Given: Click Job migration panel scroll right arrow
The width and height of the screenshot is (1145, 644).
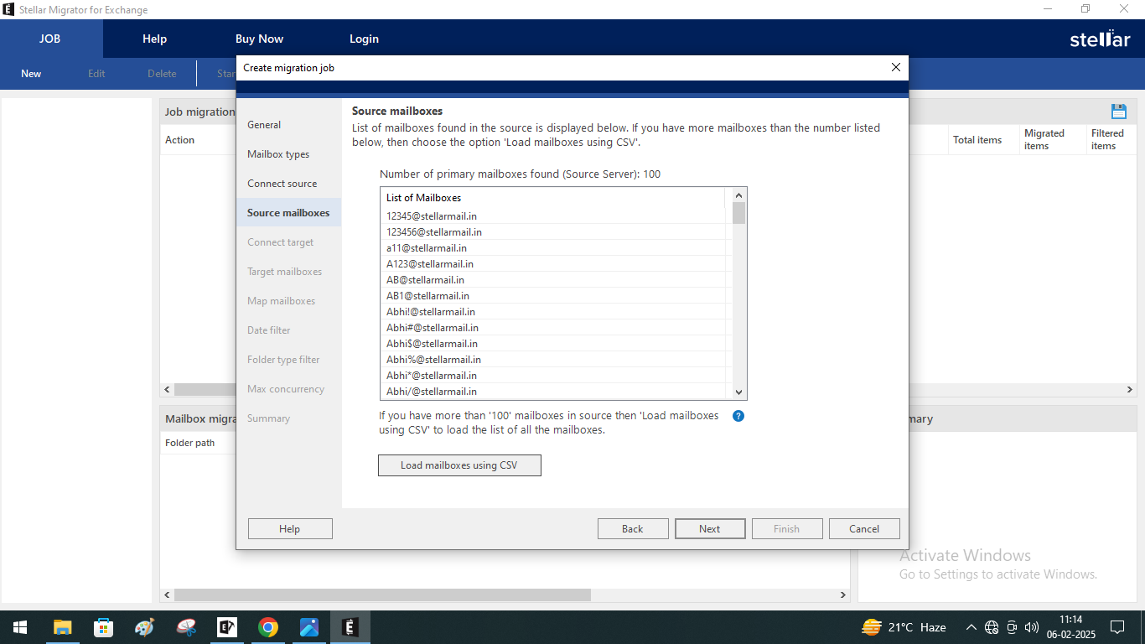Looking at the screenshot, I should [1130, 390].
